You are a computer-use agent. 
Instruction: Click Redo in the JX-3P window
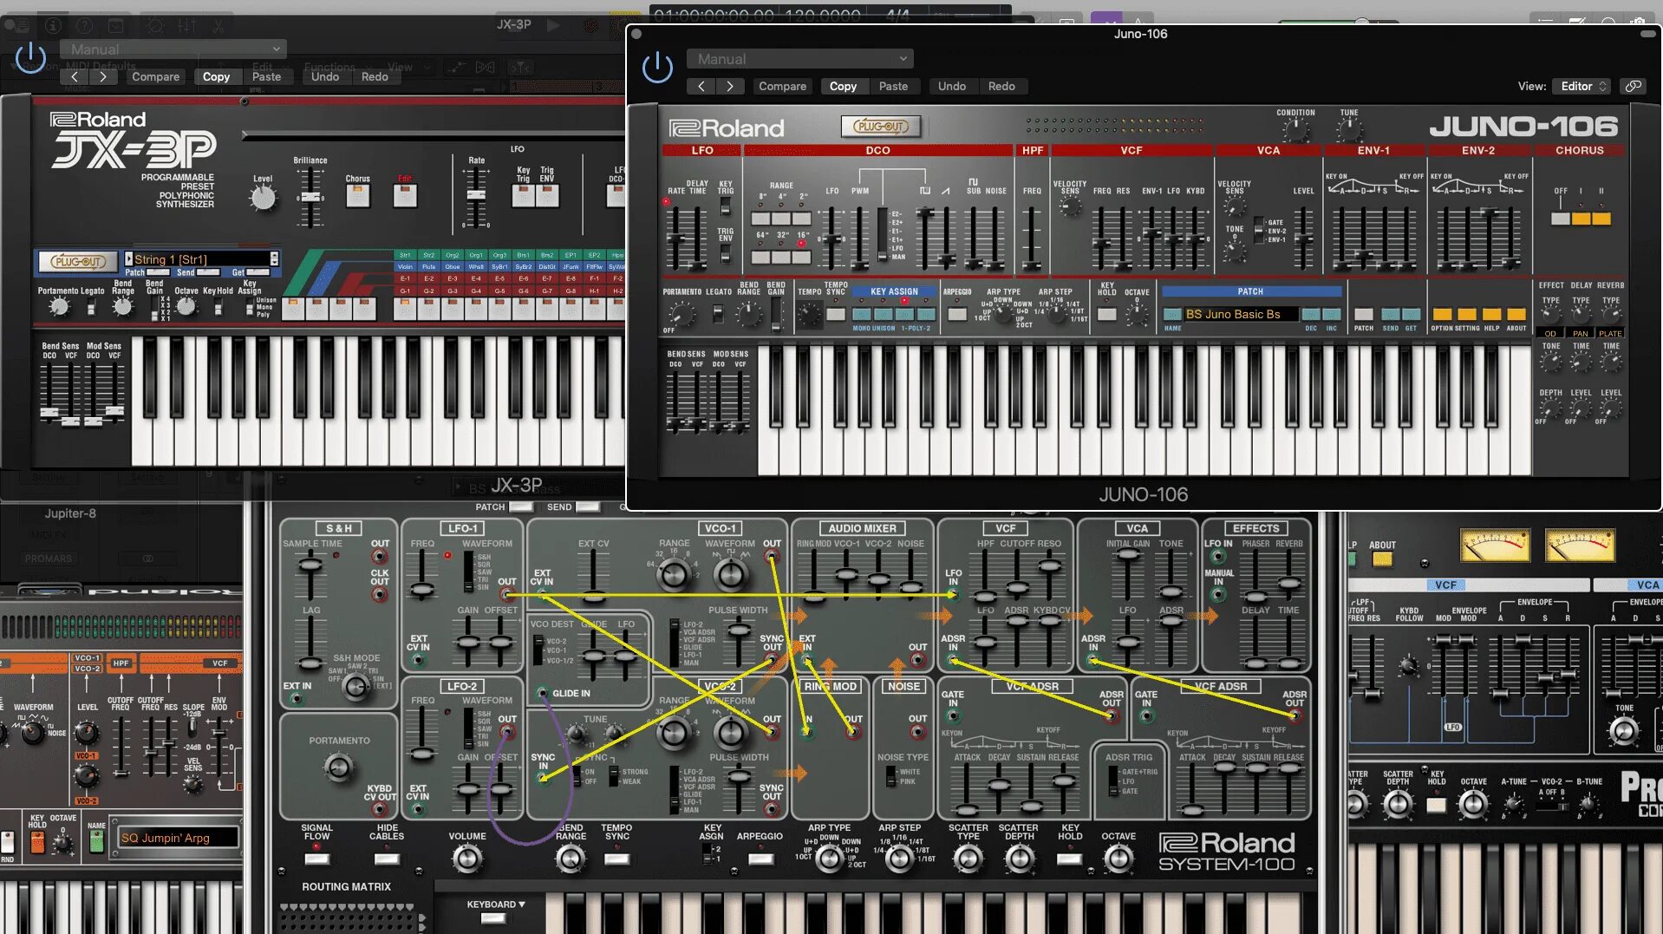click(x=375, y=76)
